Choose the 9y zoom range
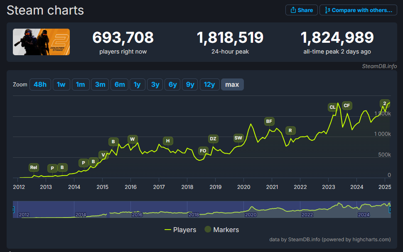Image resolution: width=403 pixels, height=252 pixels. (x=190, y=85)
